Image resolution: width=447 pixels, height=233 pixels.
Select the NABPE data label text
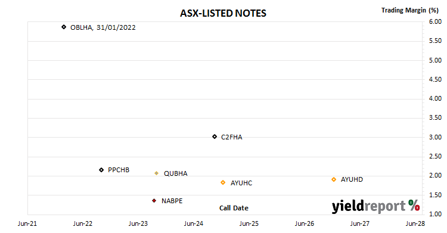click(x=172, y=201)
